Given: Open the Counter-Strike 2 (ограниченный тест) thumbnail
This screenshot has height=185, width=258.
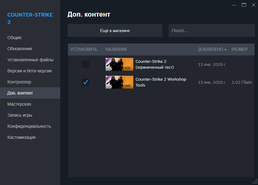Looking at the screenshot, I should (x=119, y=64).
